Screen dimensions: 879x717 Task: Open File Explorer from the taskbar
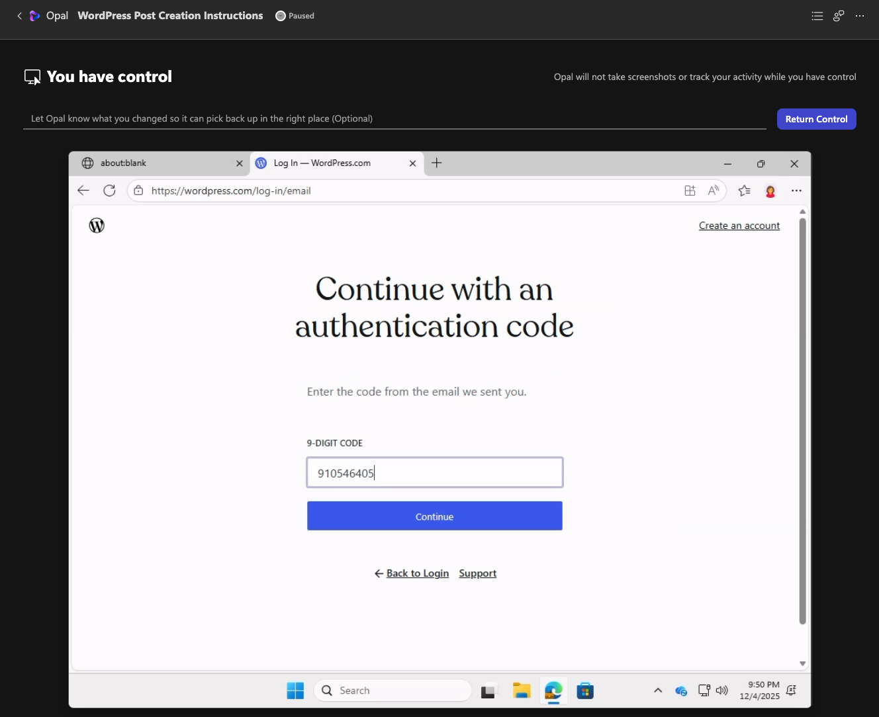click(522, 691)
